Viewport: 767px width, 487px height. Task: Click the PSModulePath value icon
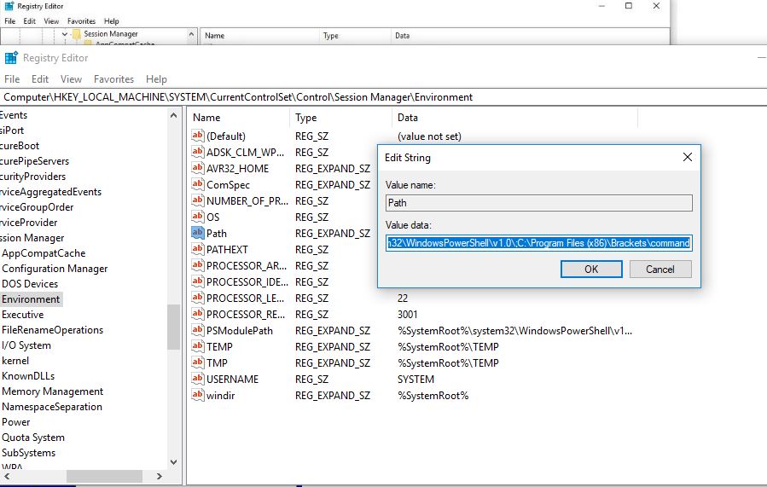pyautogui.click(x=198, y=329)
